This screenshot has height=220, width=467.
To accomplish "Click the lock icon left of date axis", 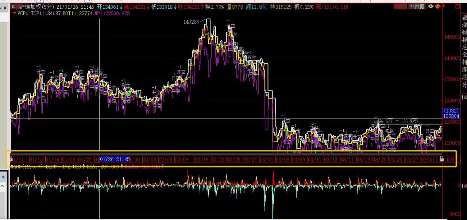I will click(x=11, y=159).
